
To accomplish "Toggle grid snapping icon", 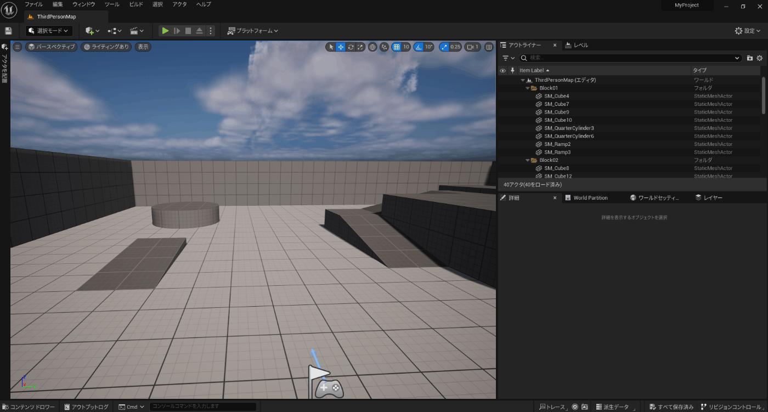I will click(397, 47).
